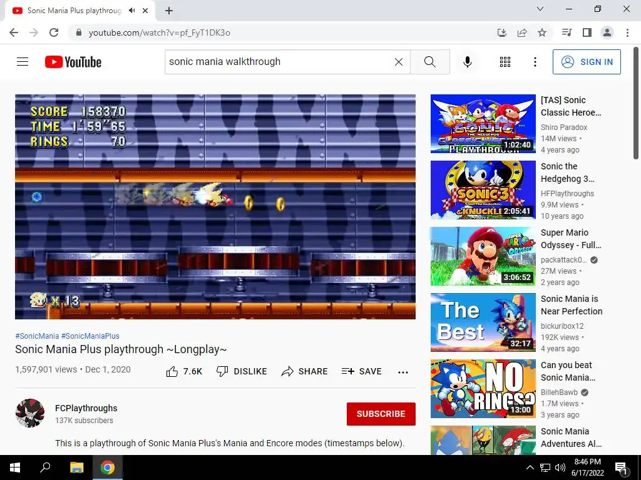This screenshot has width=641, height=480.
Task: Open the BillehBawb channel name
Action: [559, 392]
